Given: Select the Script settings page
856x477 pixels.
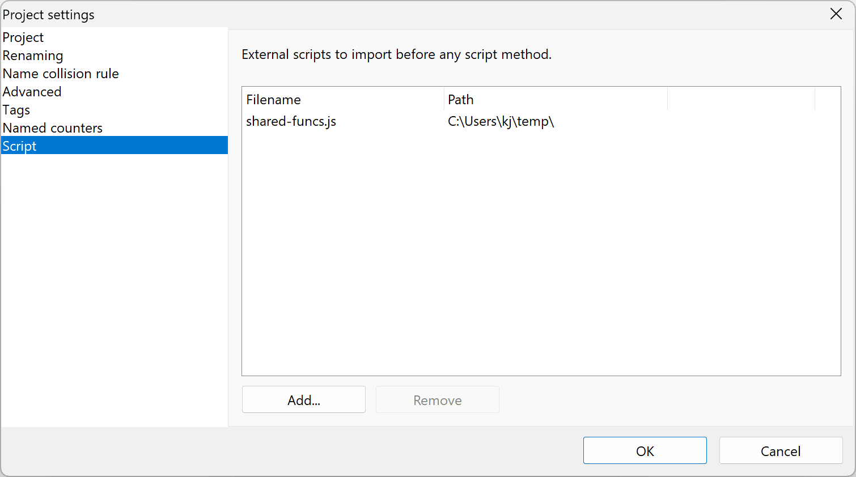Looking at the screenshot, I should coord(115,146).
